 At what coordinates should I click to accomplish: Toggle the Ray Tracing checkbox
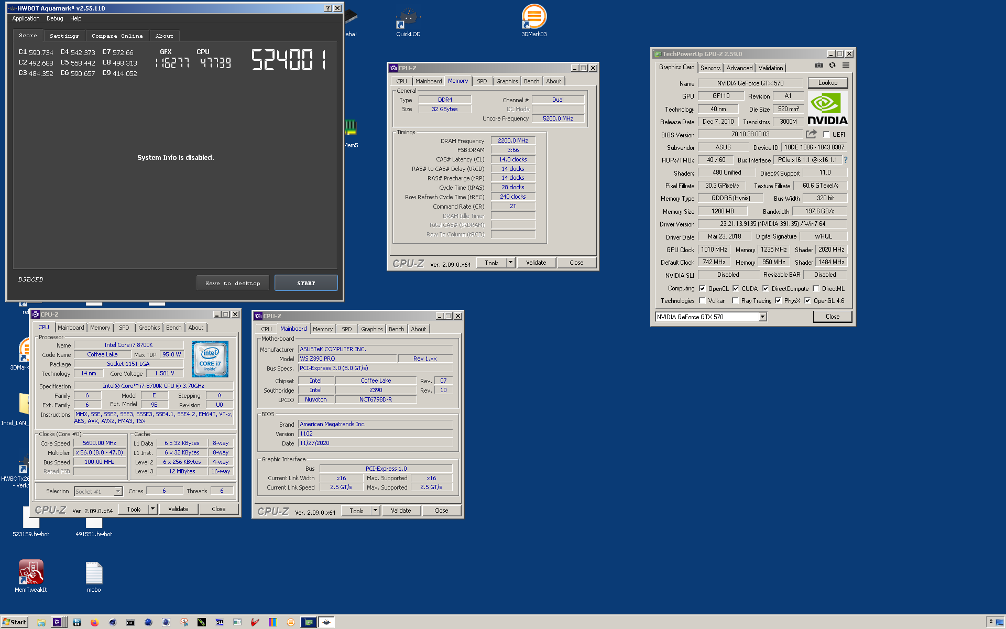click(735, 300)
